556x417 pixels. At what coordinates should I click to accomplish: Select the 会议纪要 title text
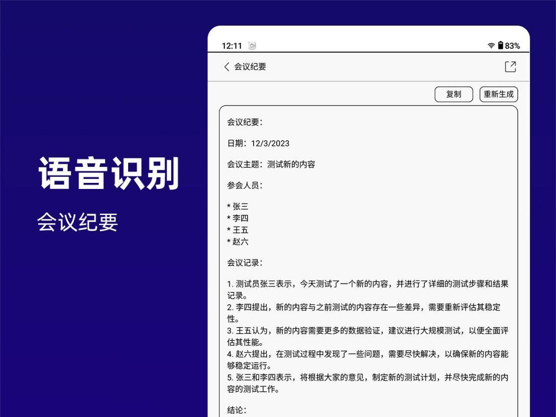tap(249, 66)
